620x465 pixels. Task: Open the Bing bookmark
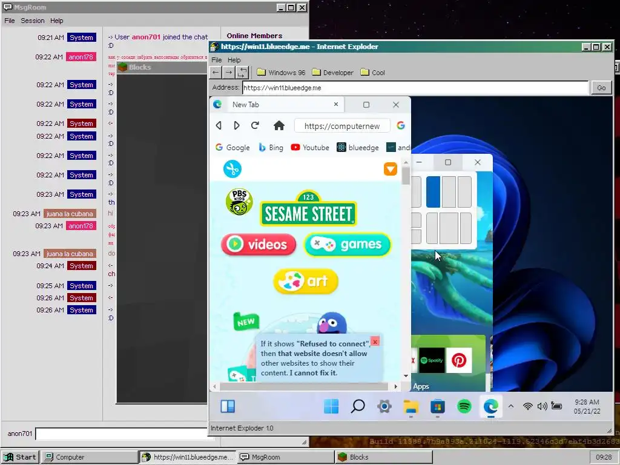pyautogui.click(x=271, y=148)
